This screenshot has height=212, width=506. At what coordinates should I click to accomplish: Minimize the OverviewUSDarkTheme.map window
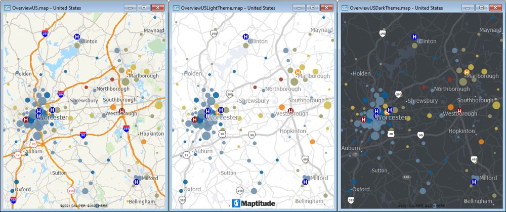tap(468, 8)
